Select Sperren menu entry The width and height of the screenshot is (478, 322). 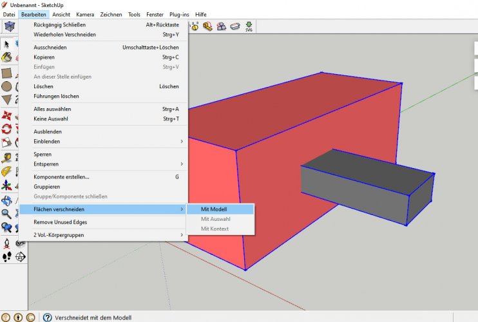tap(103, 154)
